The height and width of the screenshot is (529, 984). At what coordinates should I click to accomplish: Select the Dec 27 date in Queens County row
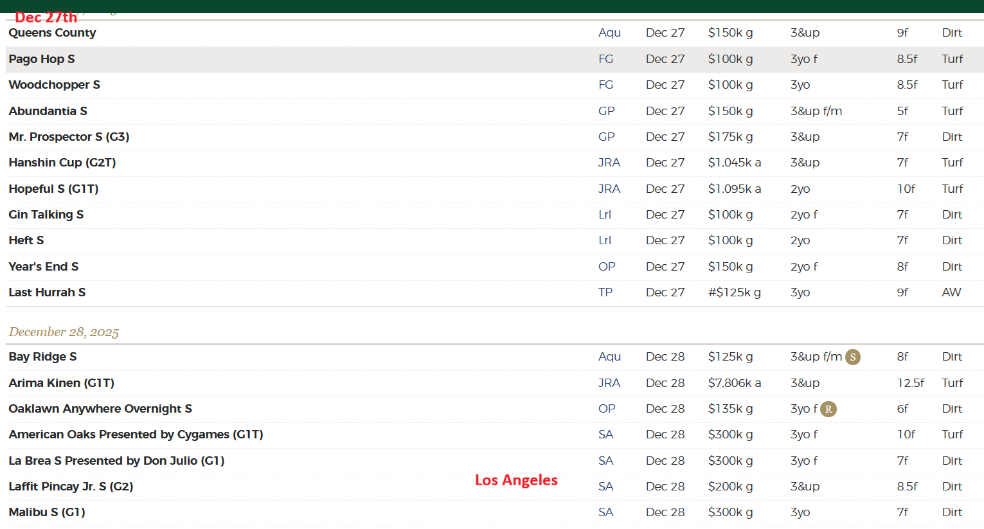pyautogui.click(x=665, y=33)
